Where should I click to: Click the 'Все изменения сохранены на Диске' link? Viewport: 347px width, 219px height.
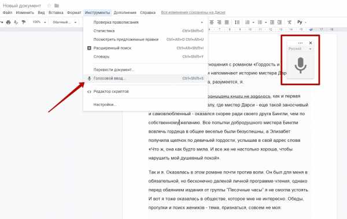[193, 13]
